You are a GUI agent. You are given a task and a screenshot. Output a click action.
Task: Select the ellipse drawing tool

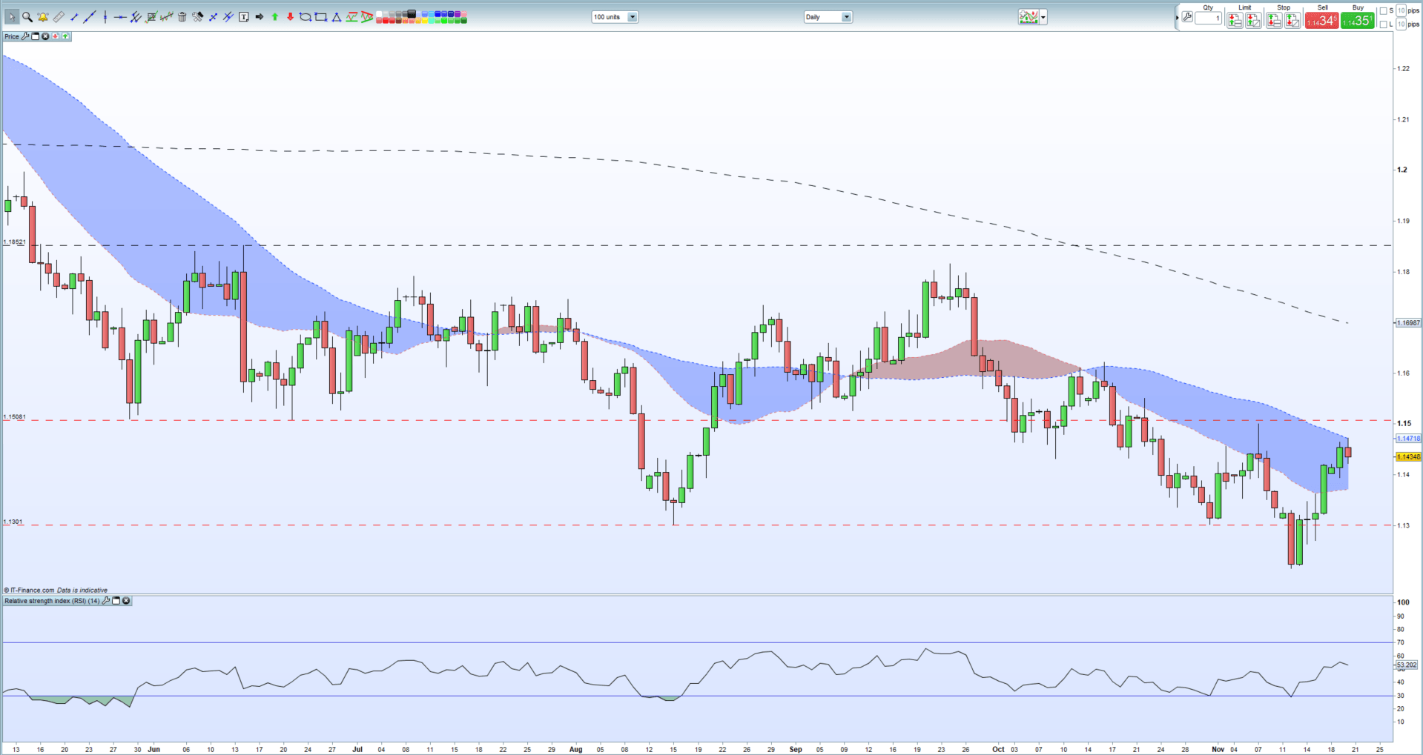pyautogui.click(x=305, y=17)
